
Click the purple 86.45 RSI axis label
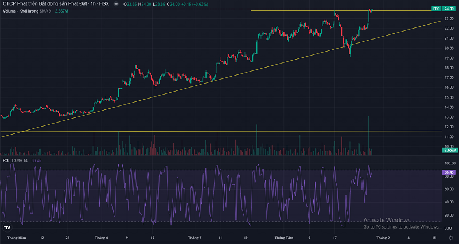(x=449, y=172)
